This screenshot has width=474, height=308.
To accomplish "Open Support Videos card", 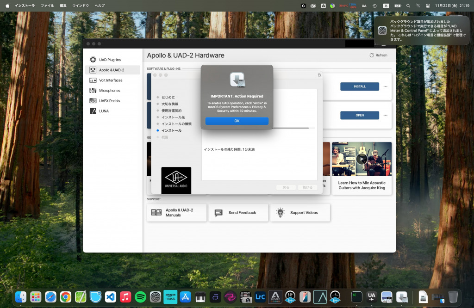I will pyautogui.click(x=300, y=213).
